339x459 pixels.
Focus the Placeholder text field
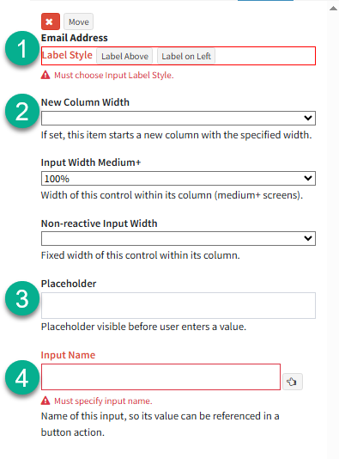pyautogui.click(x=179, y=305)
